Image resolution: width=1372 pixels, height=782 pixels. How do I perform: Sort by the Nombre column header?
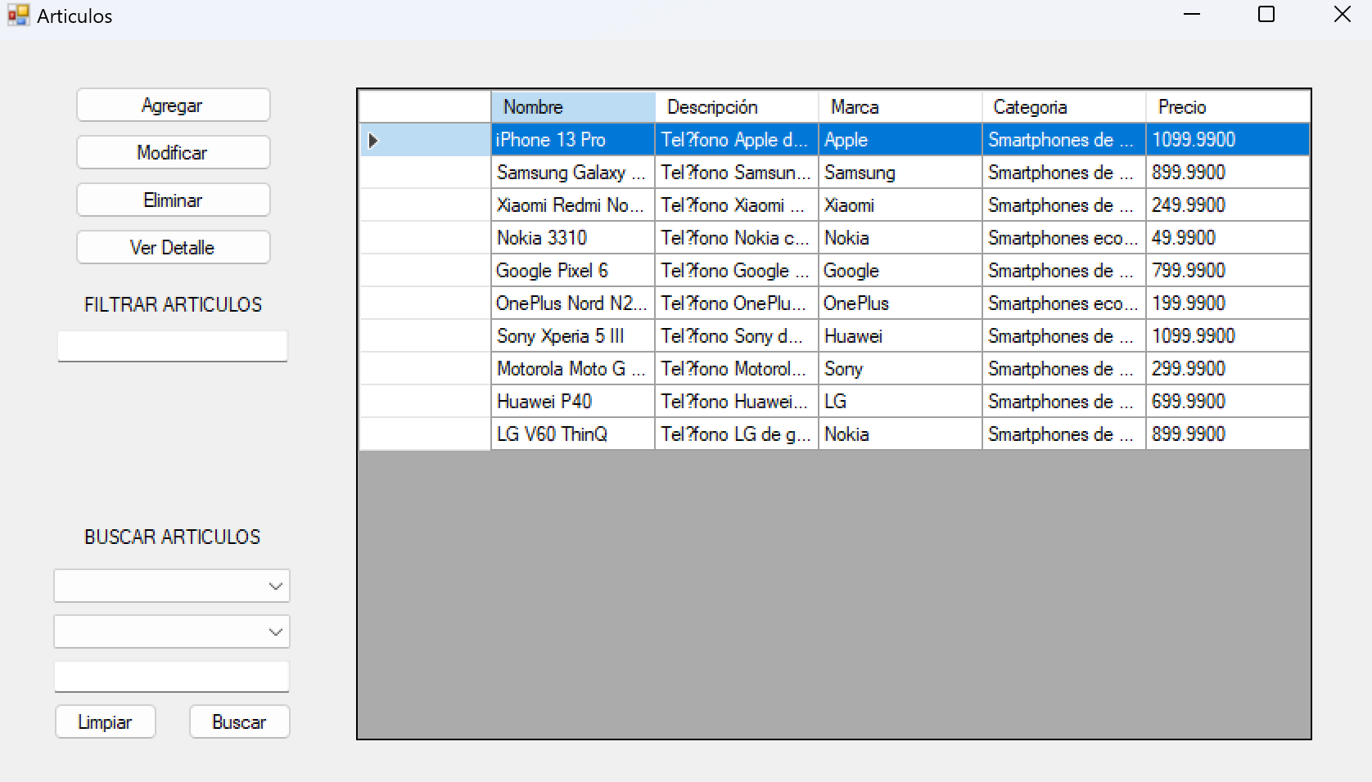[572, 107]
